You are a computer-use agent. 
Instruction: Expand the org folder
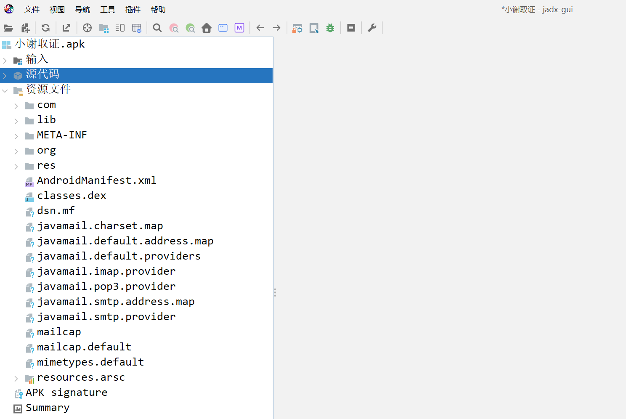point(16,151)
